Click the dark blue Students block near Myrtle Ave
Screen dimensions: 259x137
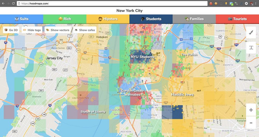coord(177,112)
